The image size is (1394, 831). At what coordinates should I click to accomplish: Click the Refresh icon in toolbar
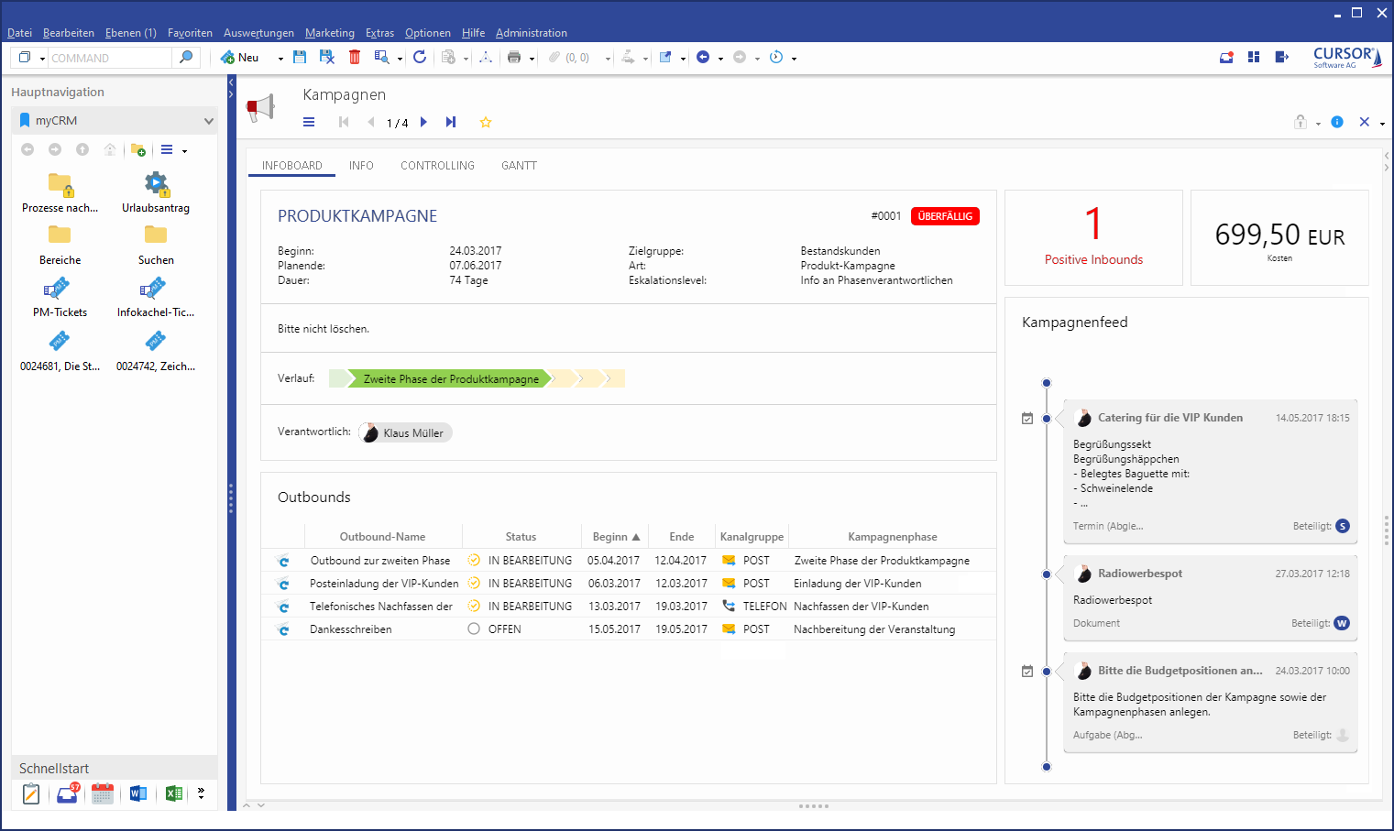(420, 57)
